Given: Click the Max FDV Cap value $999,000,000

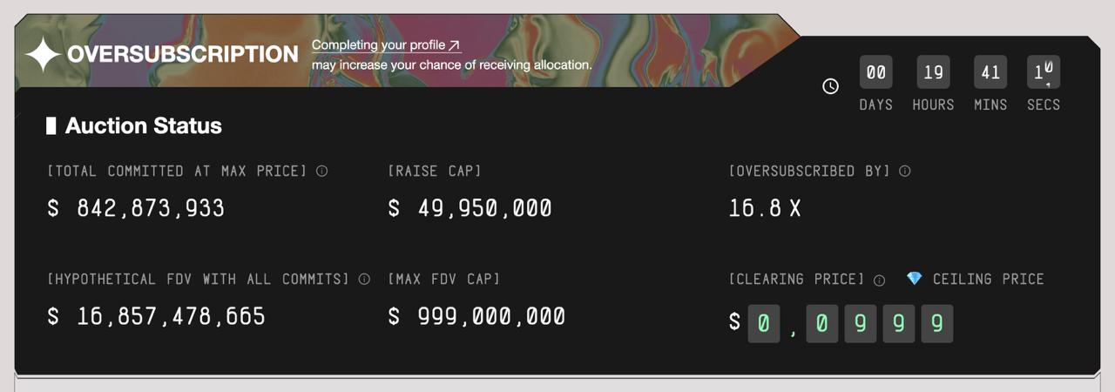Looking at the screenshot, I should tap(476, 316).
